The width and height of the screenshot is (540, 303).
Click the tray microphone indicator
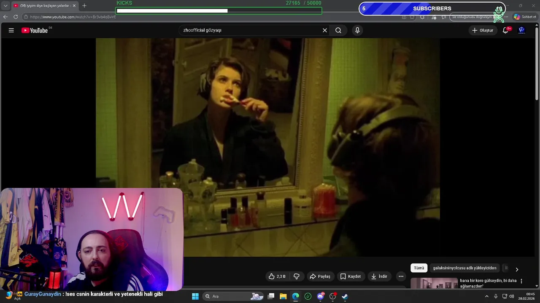tap(496, 296)
